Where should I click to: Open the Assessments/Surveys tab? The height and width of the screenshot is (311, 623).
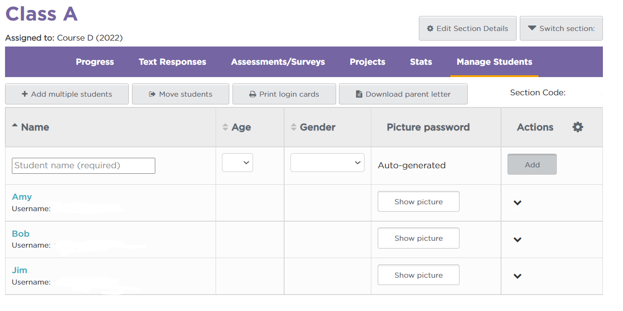click(278, 62)
